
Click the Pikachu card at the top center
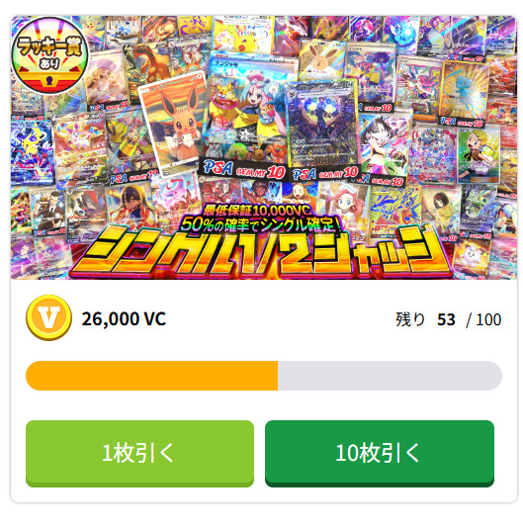tap(243, 34)
